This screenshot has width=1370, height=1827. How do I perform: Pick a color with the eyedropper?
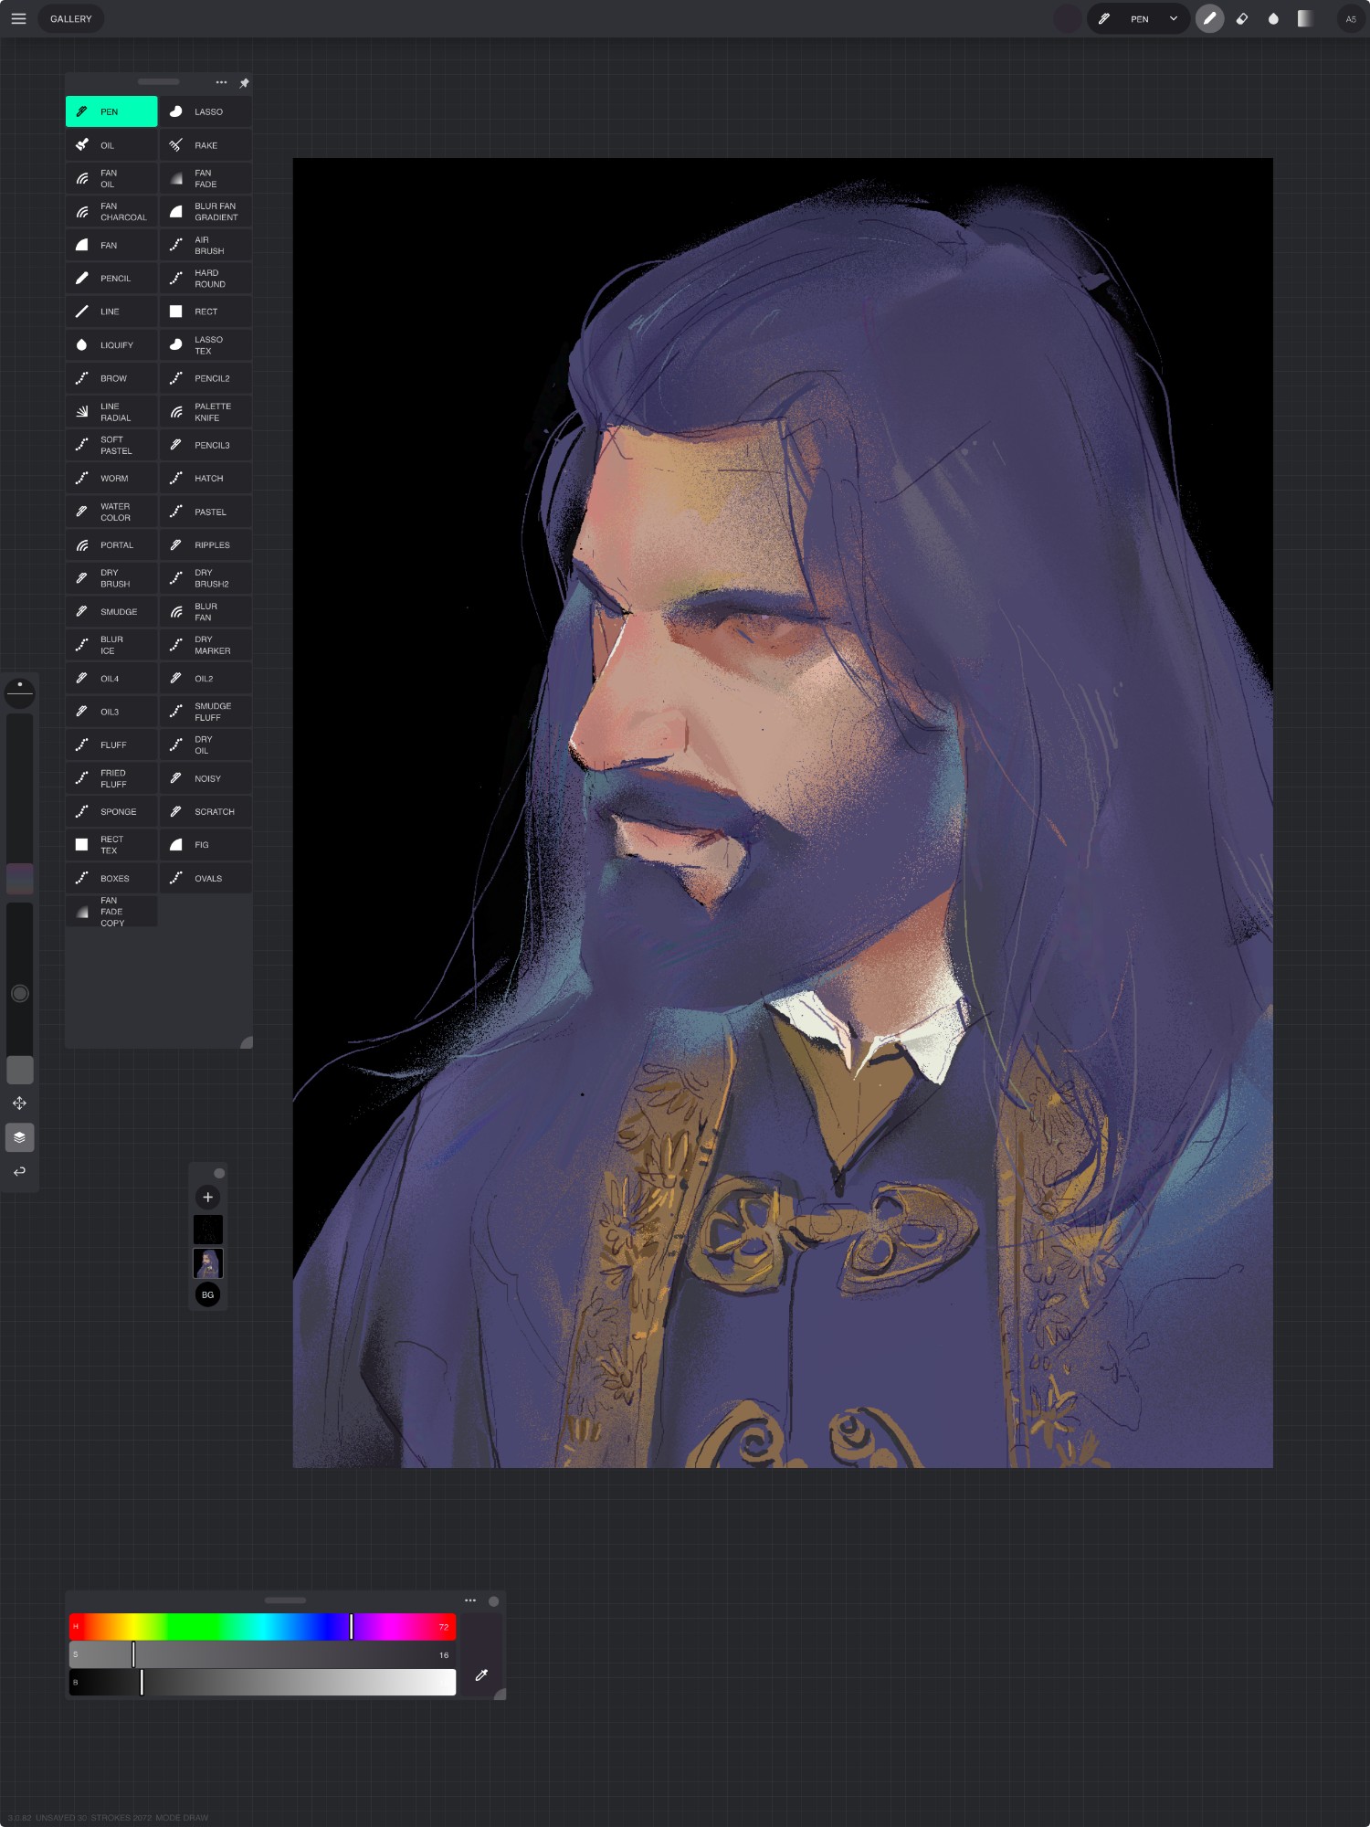pos(481,1675)
